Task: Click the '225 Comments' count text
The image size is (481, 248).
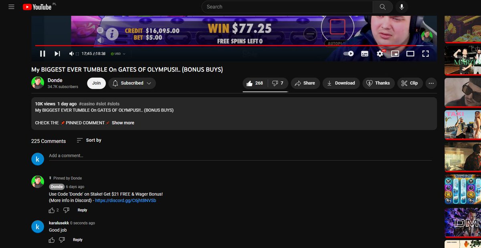Action: coord(49,141)
